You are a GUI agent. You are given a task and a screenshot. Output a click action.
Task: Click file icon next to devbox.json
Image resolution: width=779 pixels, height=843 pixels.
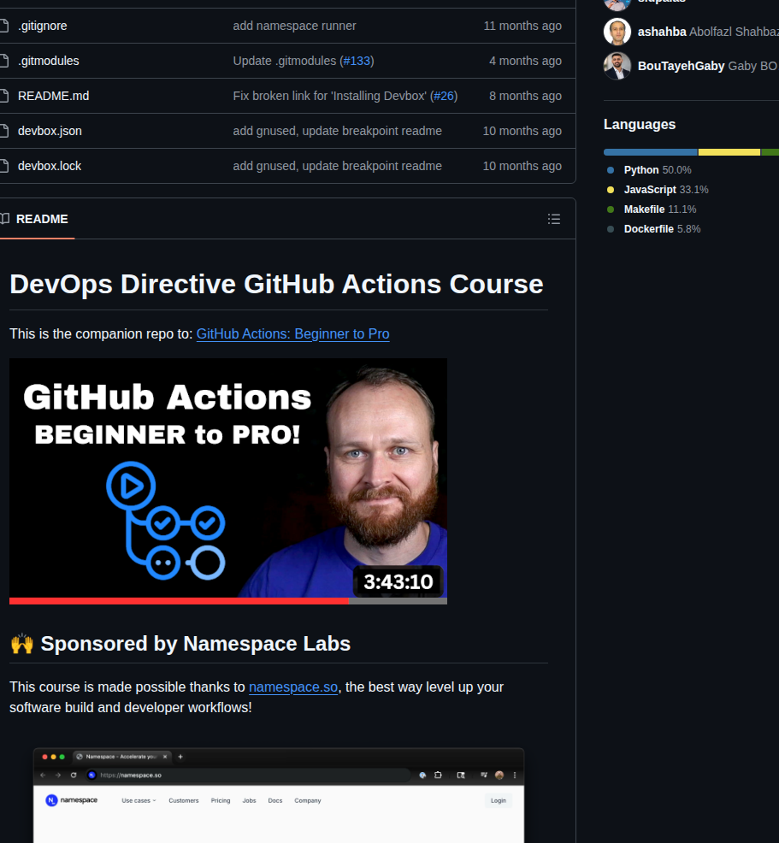(x=4, y=131)
